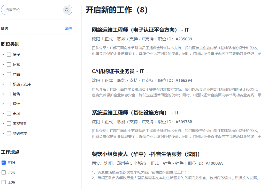Expand the 销售 category arrow
The height and width of the screenshot is (189, 268).
[3, 94]
